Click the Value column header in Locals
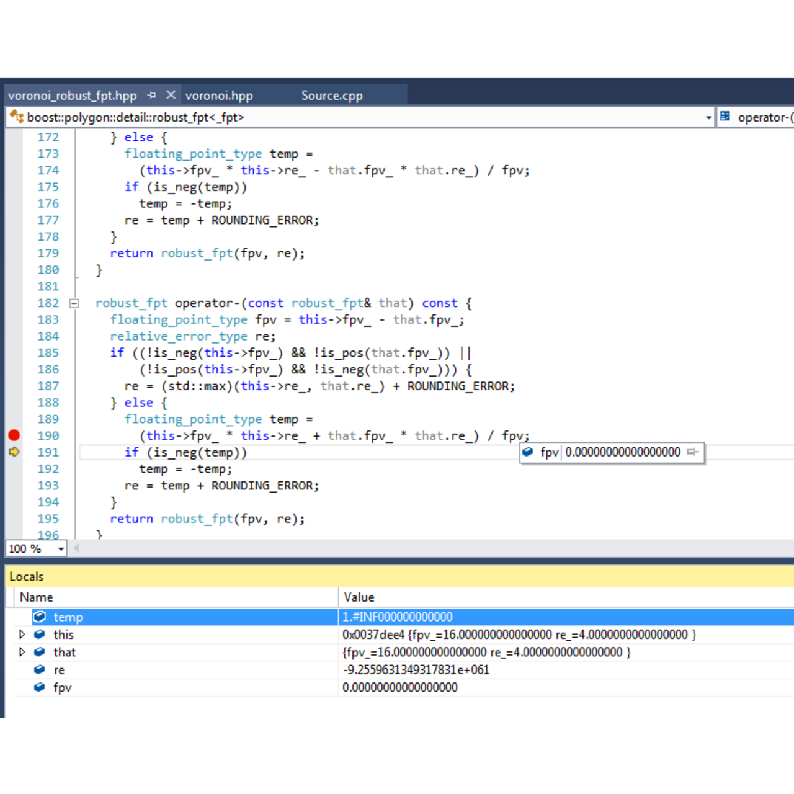Viewport: 794px width, 794px height. 359,597
